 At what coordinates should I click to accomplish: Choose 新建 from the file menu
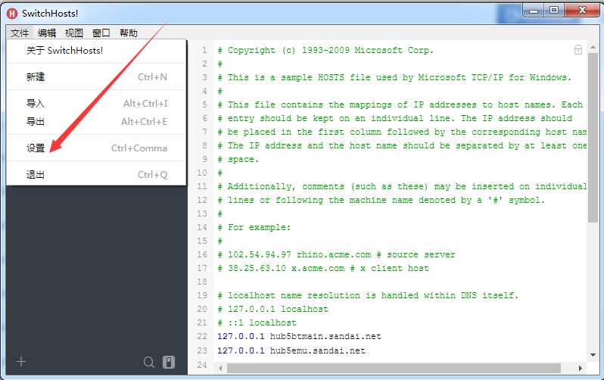[x=96, y=77]
